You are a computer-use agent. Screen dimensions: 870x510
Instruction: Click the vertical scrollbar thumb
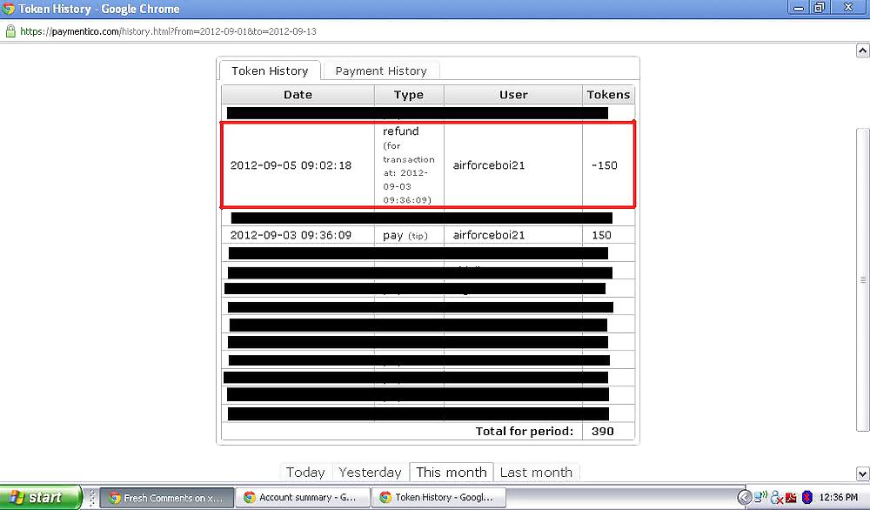point(862,278)
